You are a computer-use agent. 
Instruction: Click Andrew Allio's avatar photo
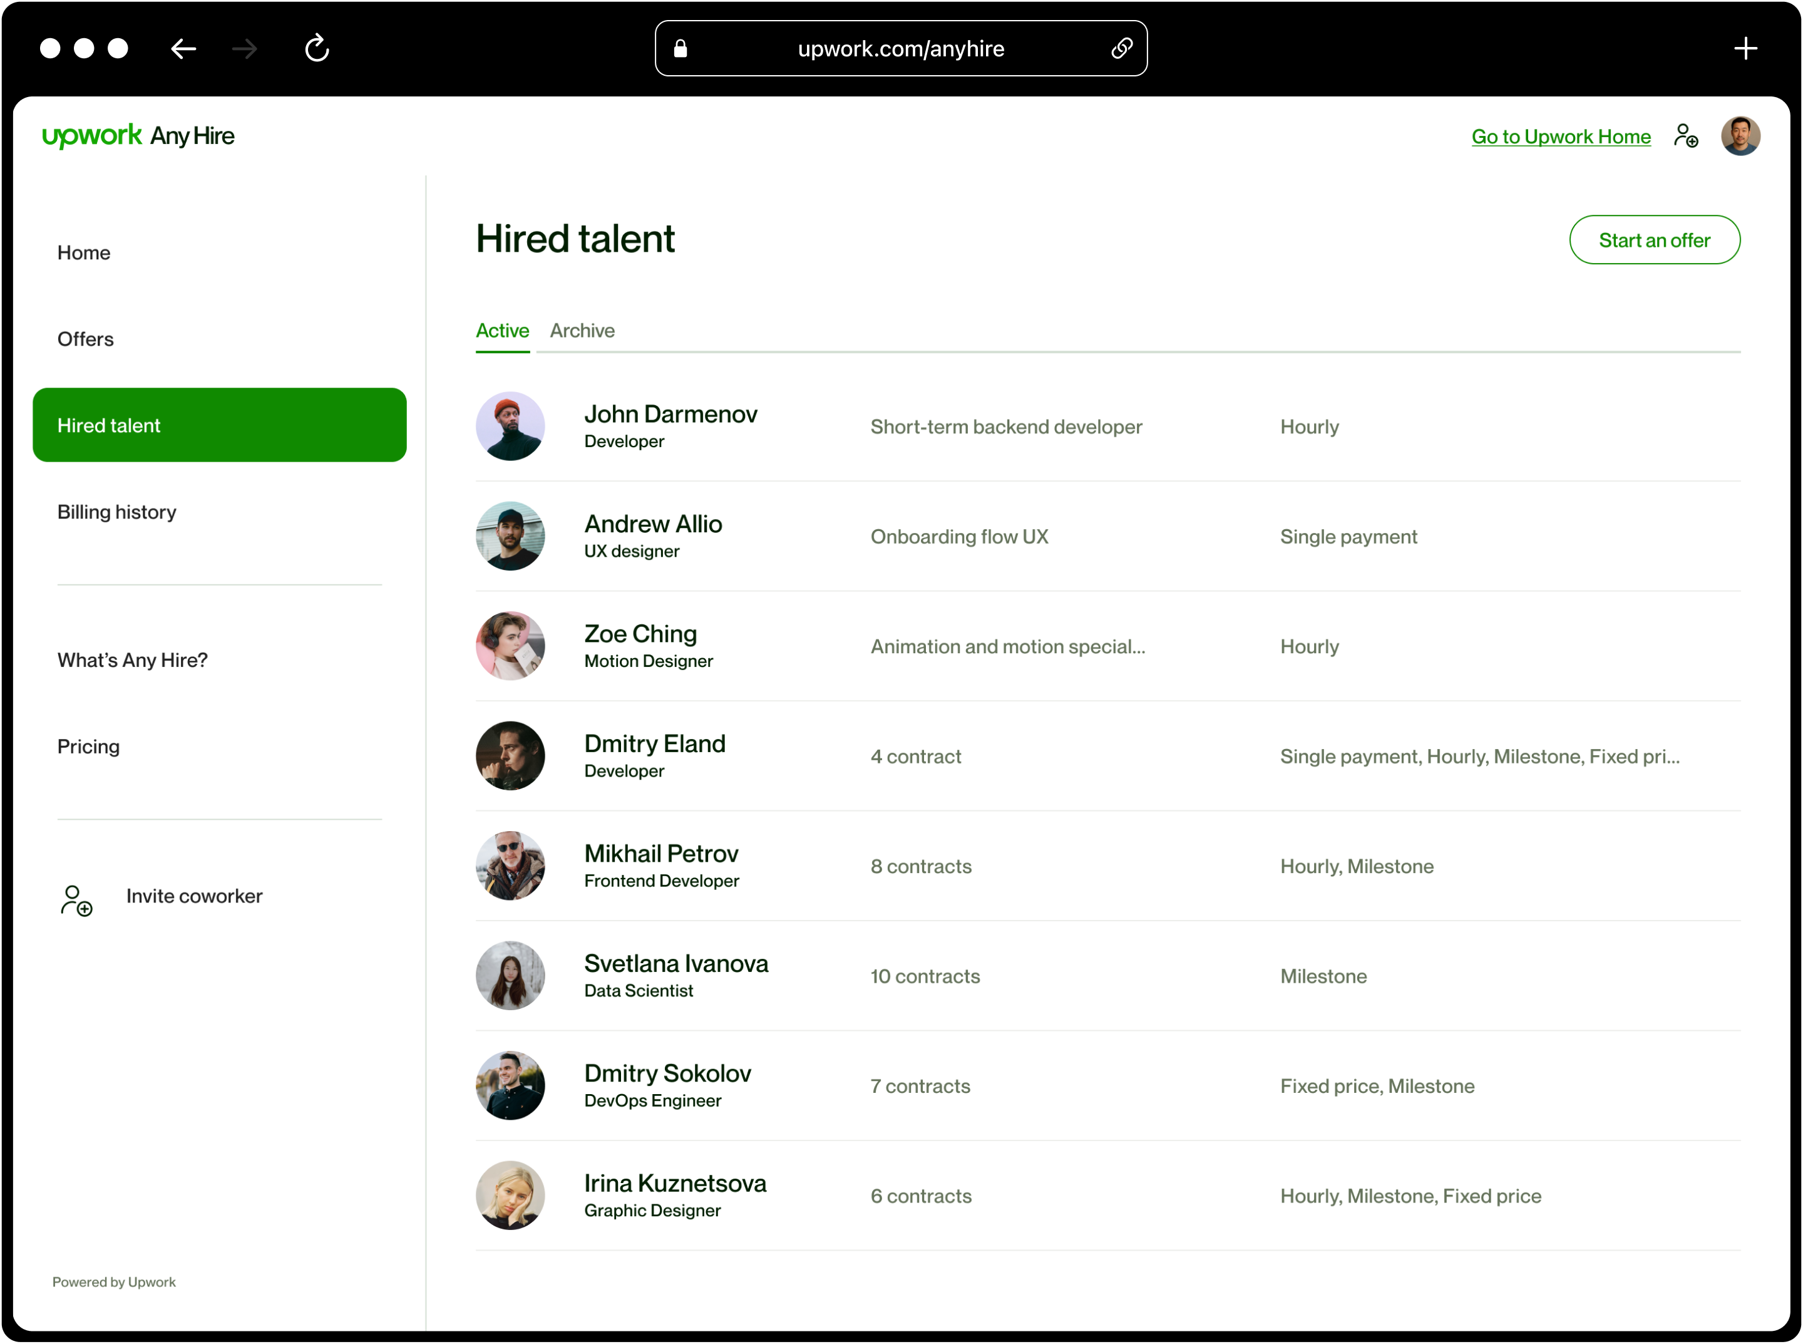coord(510,536)
